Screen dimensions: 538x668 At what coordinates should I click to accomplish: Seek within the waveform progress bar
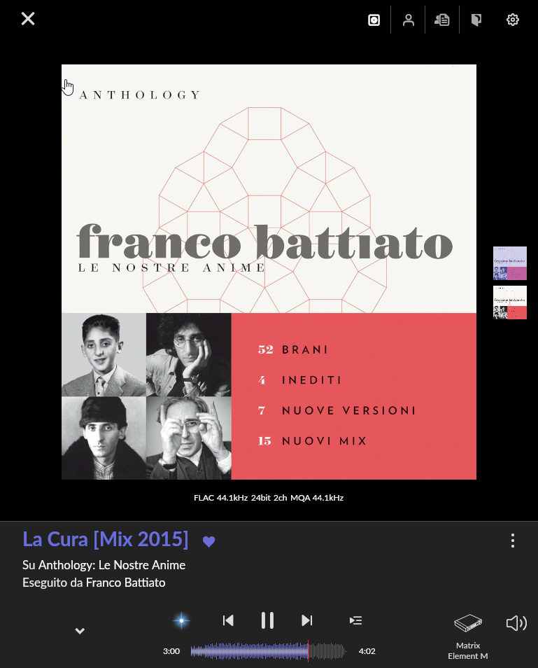point(268,651)
